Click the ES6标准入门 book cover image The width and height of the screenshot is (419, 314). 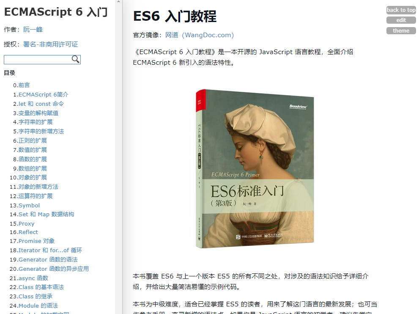point(255,168)
